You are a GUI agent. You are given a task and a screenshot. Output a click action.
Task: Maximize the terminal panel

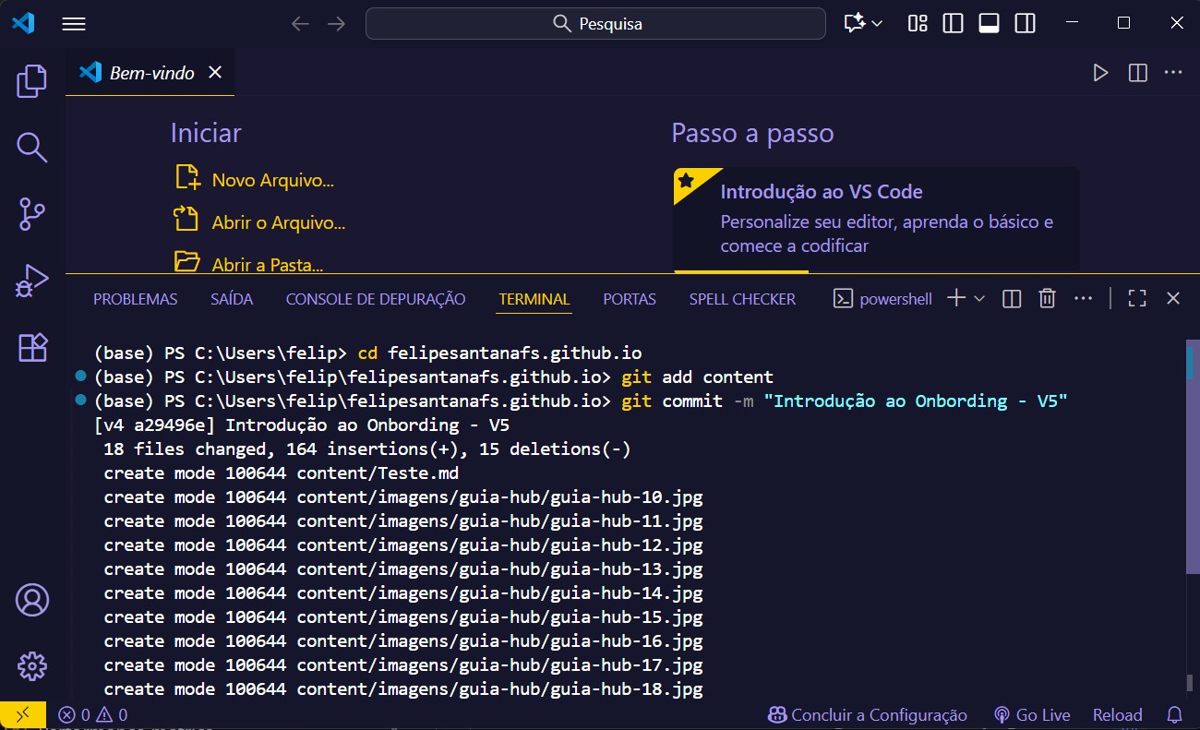coord(1136,298)
